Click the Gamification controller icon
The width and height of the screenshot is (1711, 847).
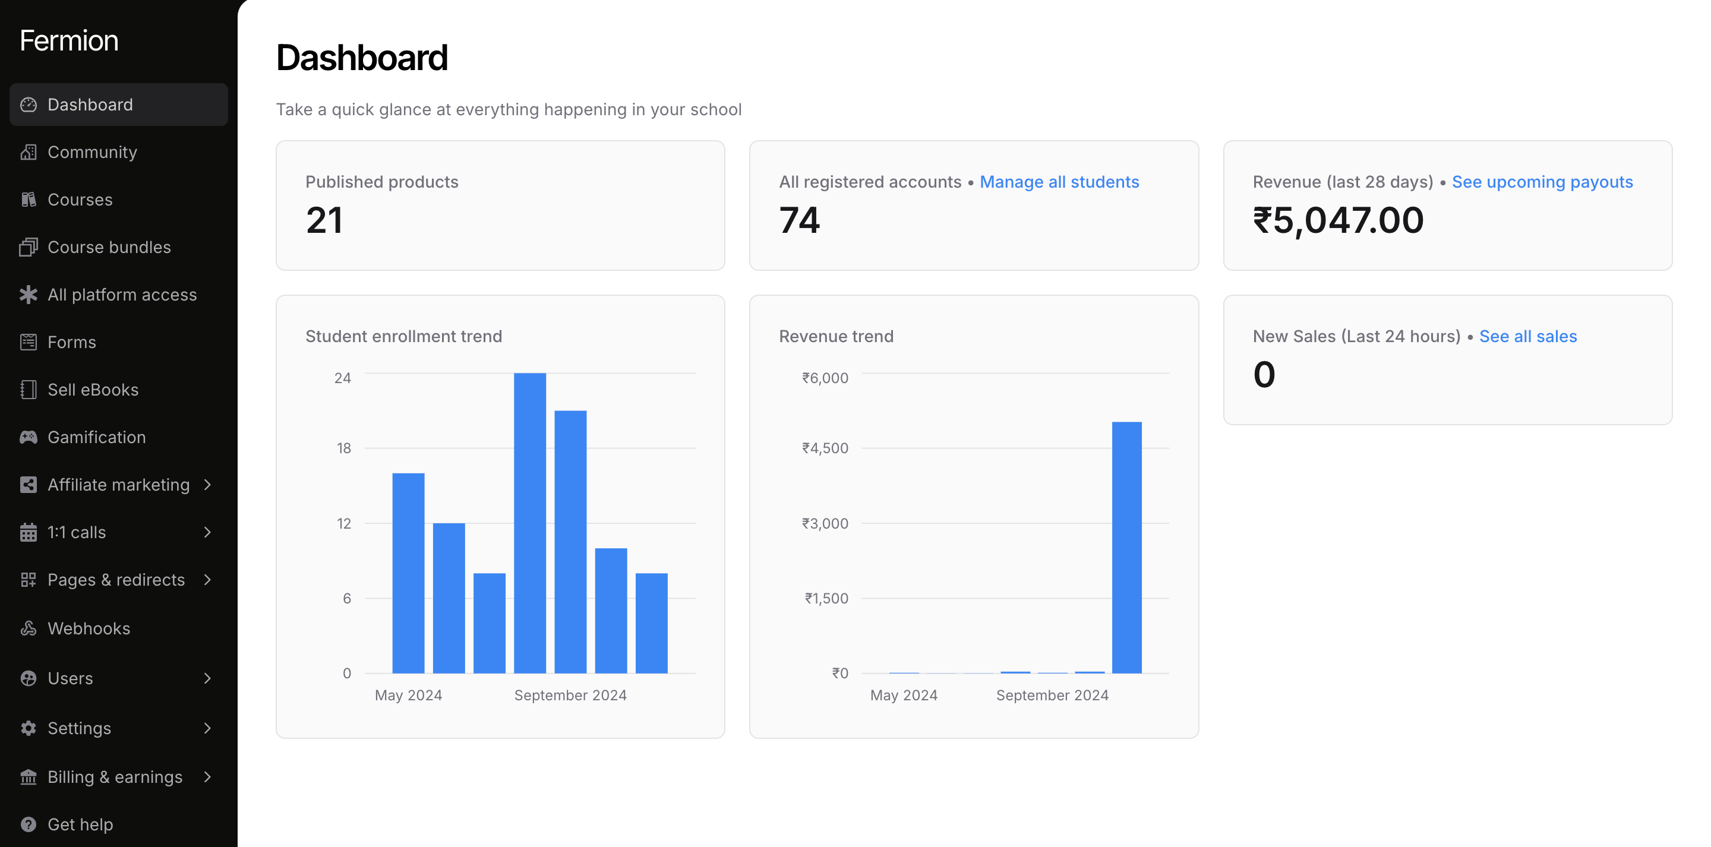pos(28,437)
